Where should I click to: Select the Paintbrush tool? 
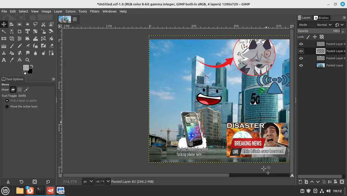pos(11,46)
